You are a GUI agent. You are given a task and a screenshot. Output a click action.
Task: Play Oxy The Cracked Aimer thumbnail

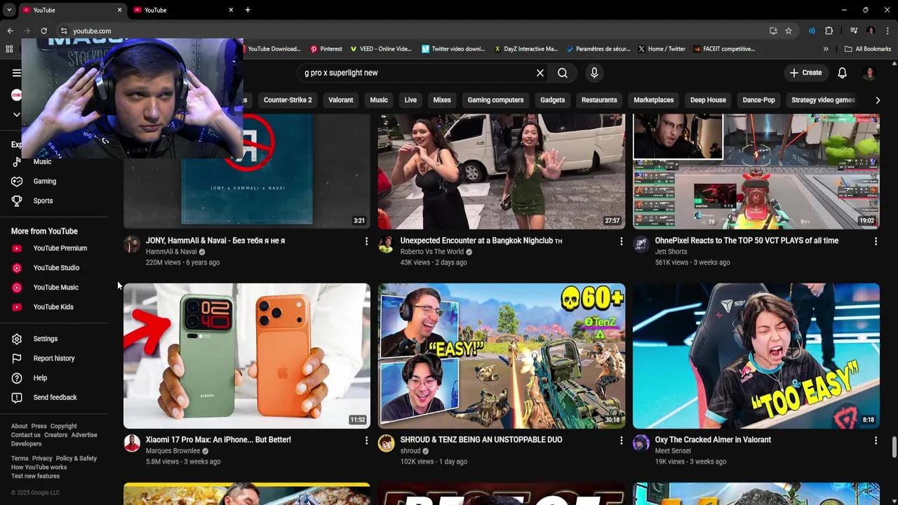tap(756, 356)
